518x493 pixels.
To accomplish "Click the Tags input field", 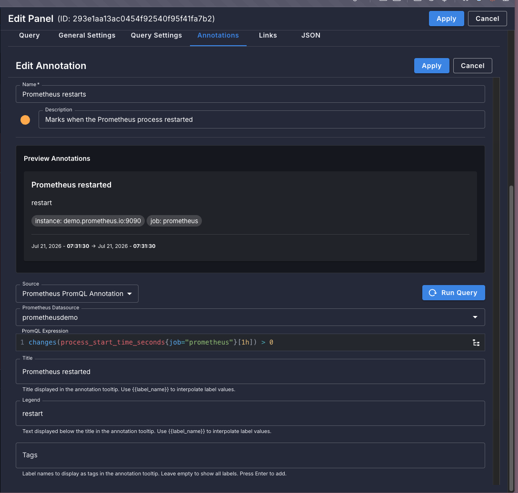I will point(250,455).
